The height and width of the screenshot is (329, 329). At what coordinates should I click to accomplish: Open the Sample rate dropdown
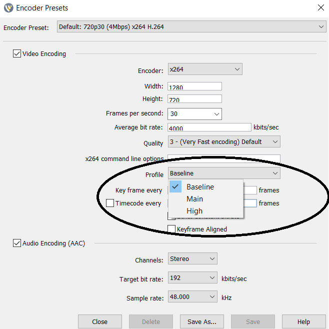[x=192, y=296]
